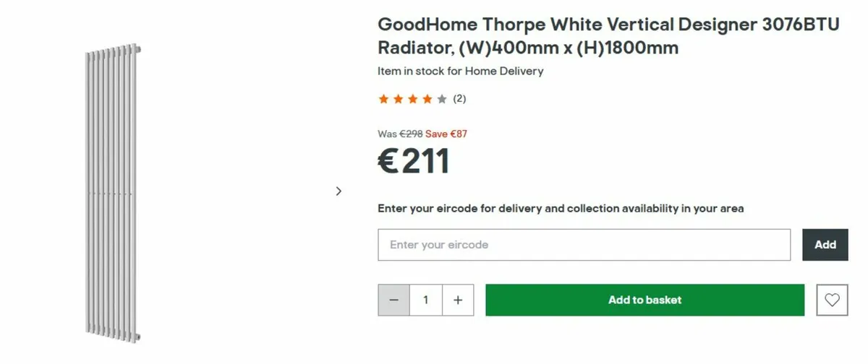Click the fourth orange rating star
The width and height of the screenshot is (868, 364).
(427, 99)
